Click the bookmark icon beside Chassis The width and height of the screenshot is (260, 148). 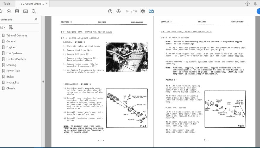[x=3, y=89]
